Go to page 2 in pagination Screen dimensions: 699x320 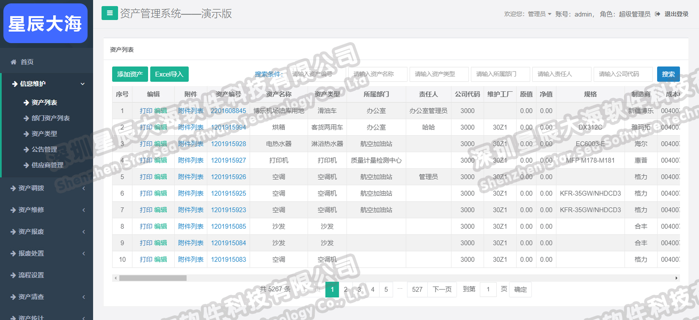346,289
